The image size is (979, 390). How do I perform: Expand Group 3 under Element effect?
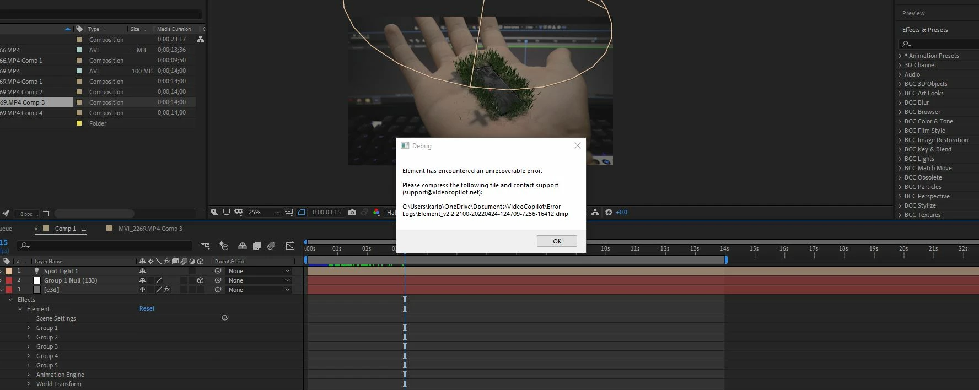(x=29, y=346)
